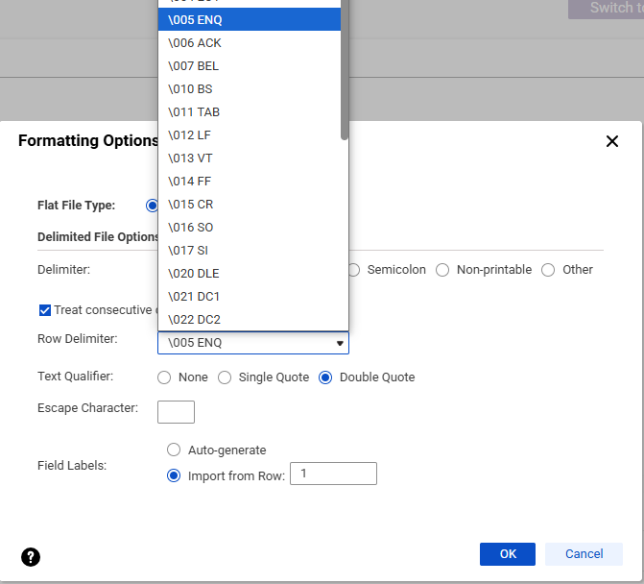
Task: Pick \011 TAB row delimiter option
Action: [250, 111]
